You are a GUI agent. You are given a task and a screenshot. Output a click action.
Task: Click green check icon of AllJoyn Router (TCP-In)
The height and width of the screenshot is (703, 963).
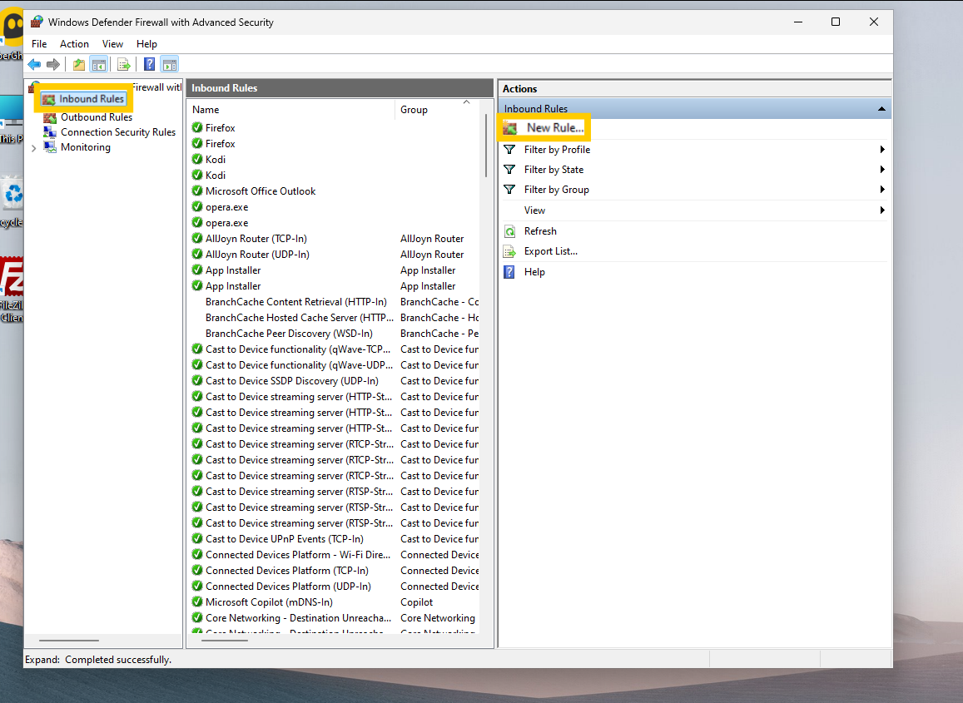click(x=197, y=238)
